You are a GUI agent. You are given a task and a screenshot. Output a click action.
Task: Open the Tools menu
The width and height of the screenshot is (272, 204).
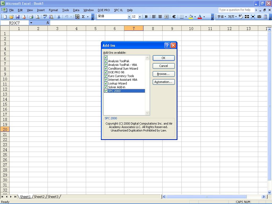pyautogui.click(x=66, y=10)
